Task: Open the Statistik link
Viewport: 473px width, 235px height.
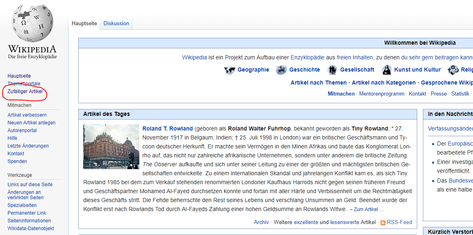Action: coord(460,94)
